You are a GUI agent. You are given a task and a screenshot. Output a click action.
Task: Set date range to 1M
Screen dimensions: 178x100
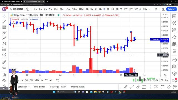pos(22,80)
